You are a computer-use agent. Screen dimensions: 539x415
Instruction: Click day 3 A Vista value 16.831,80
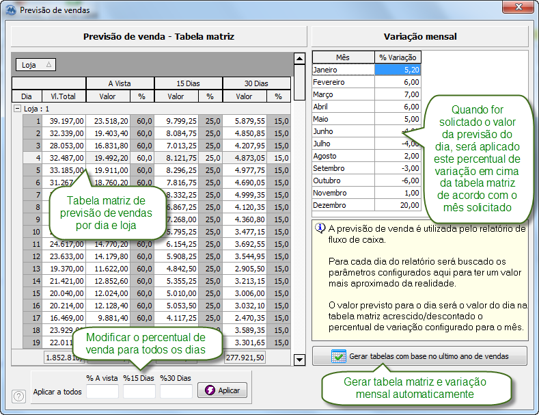[x=108, y=146]
